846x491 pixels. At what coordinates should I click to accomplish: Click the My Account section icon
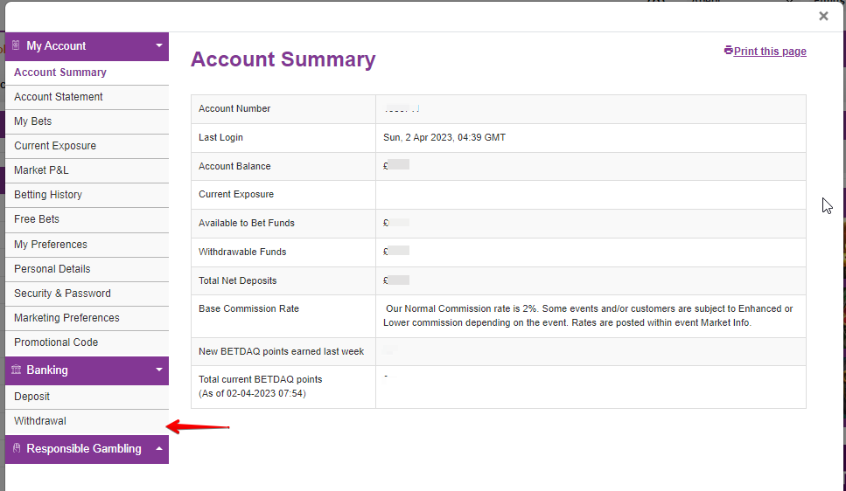click(16, 45)
